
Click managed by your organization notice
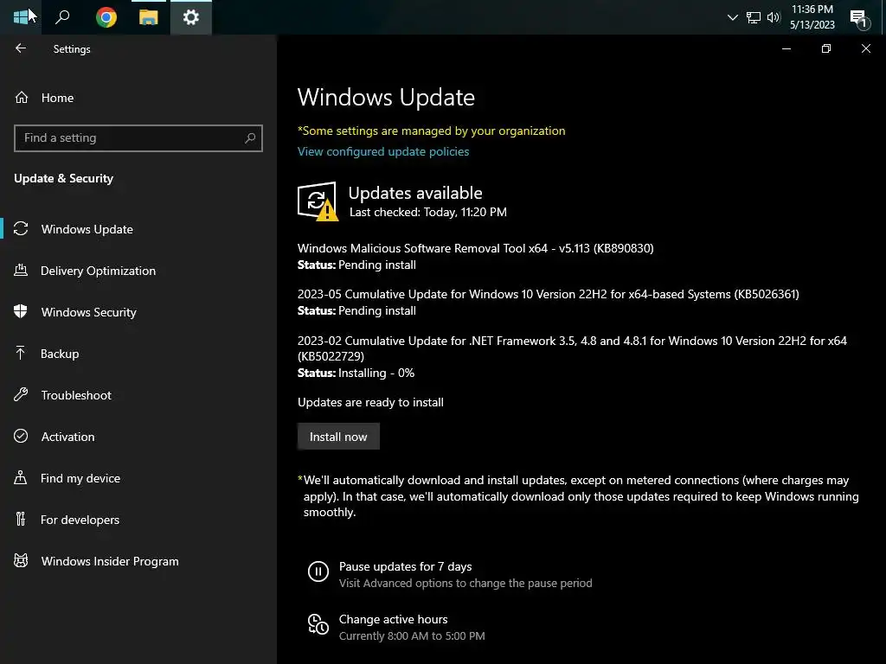tap(431, 131)
